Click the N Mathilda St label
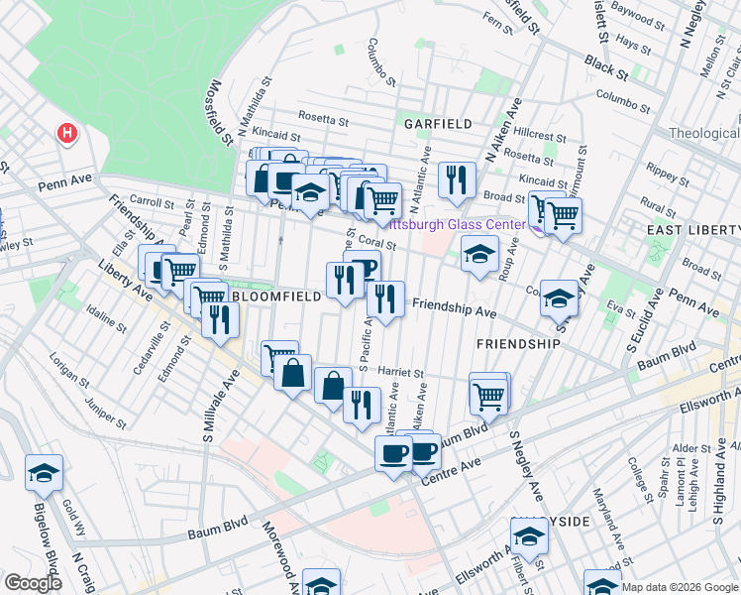The image size is (741, 595). 256,106
